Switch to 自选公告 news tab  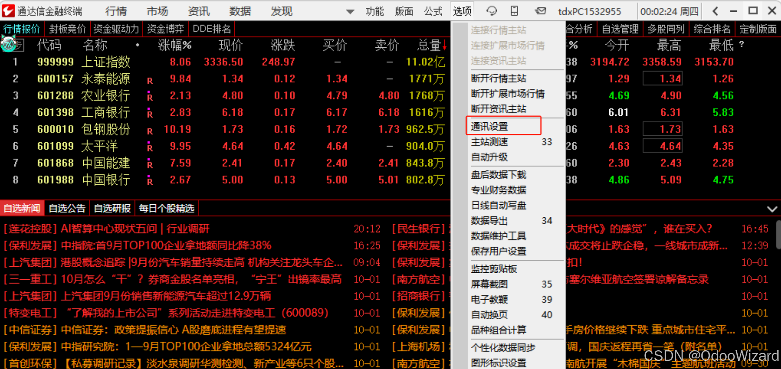pyautogui.click(x=67, y=209)
